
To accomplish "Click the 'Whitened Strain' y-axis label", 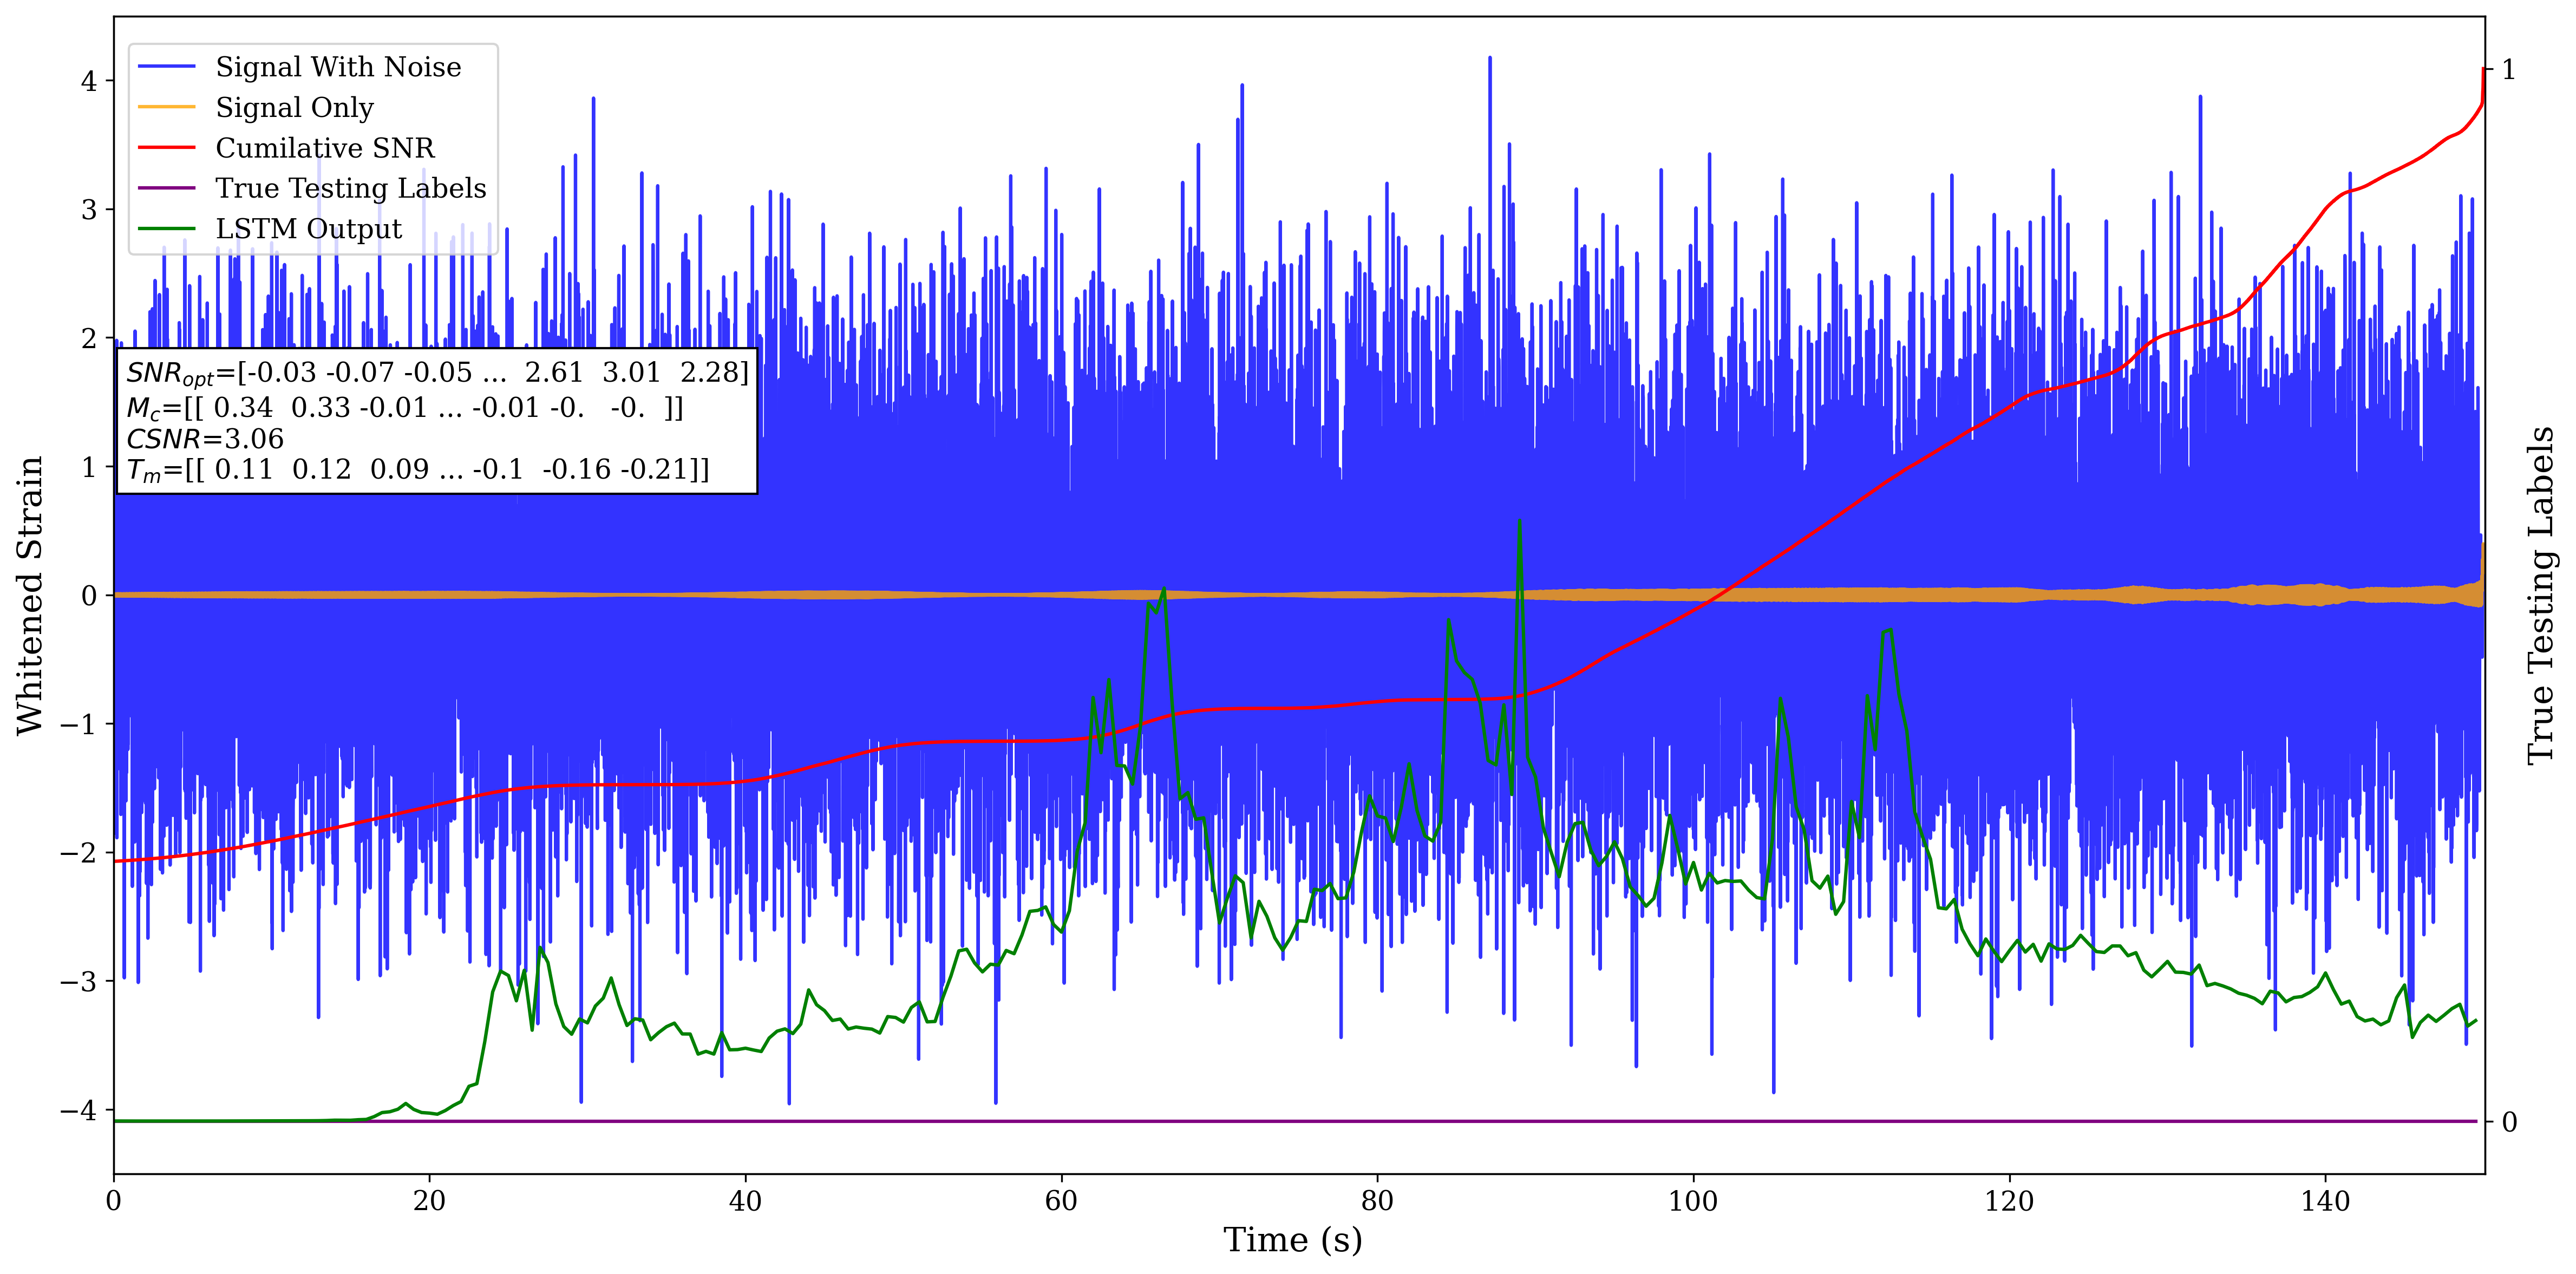I will click(x=30, y=595).
